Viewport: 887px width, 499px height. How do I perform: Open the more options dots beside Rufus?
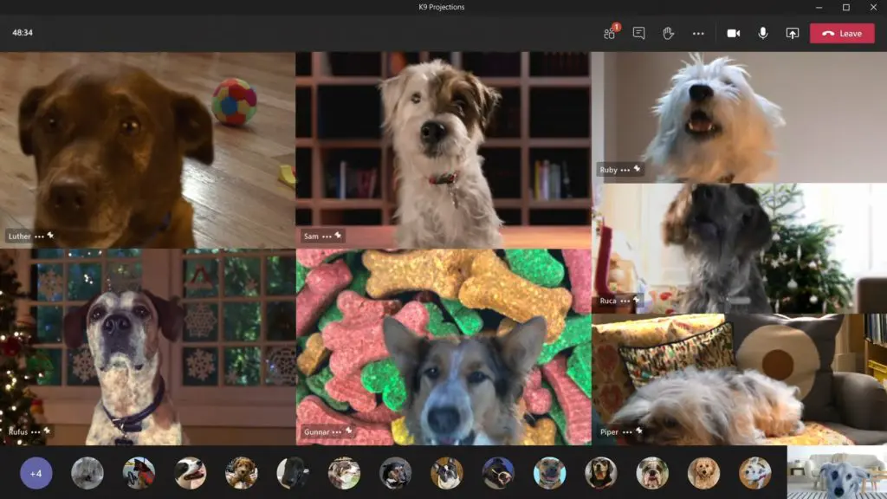(36, 432)
